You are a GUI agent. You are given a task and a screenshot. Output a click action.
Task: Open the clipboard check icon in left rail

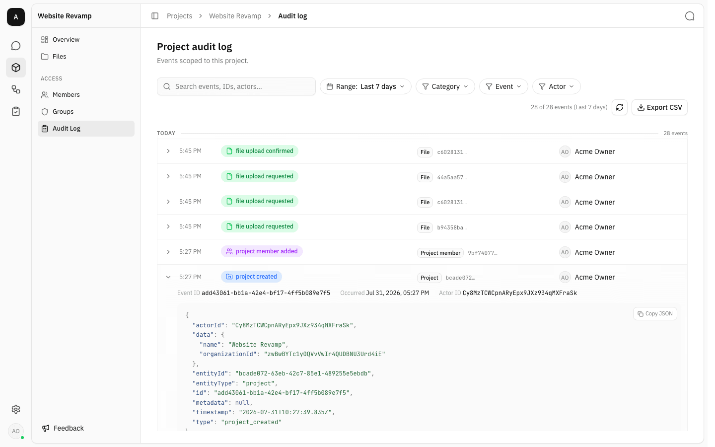pos(16,111)
